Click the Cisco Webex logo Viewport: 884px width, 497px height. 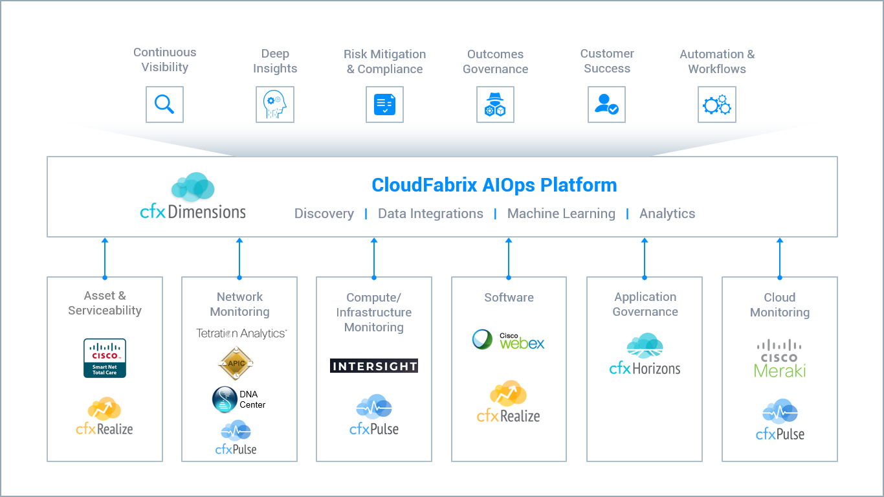(x=509, y=340)
